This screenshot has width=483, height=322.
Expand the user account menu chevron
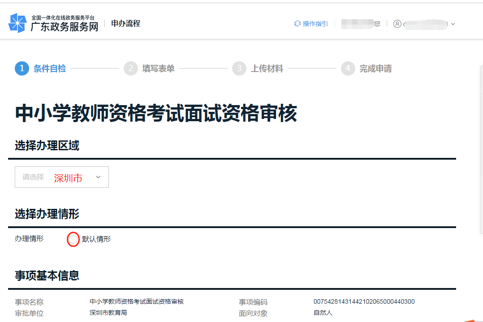[453, 24]
